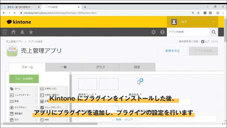Click the フォームを保存 button
The width and height of the screenshot is (227, 128).
24,79
